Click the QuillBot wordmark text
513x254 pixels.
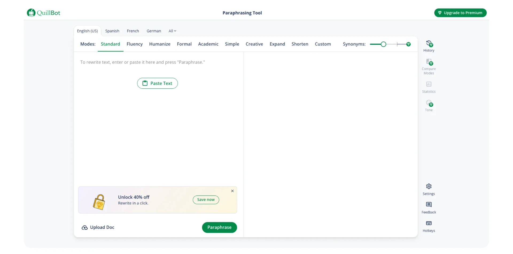48,13
